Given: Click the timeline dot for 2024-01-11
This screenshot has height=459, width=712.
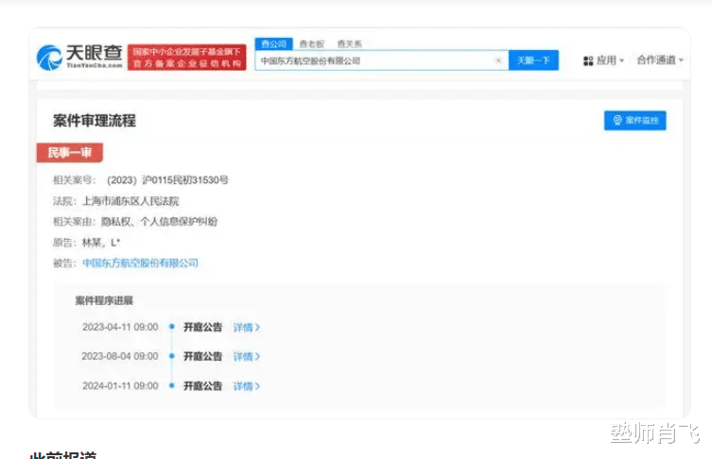Looking at the screenshot, I should point(172,385).
